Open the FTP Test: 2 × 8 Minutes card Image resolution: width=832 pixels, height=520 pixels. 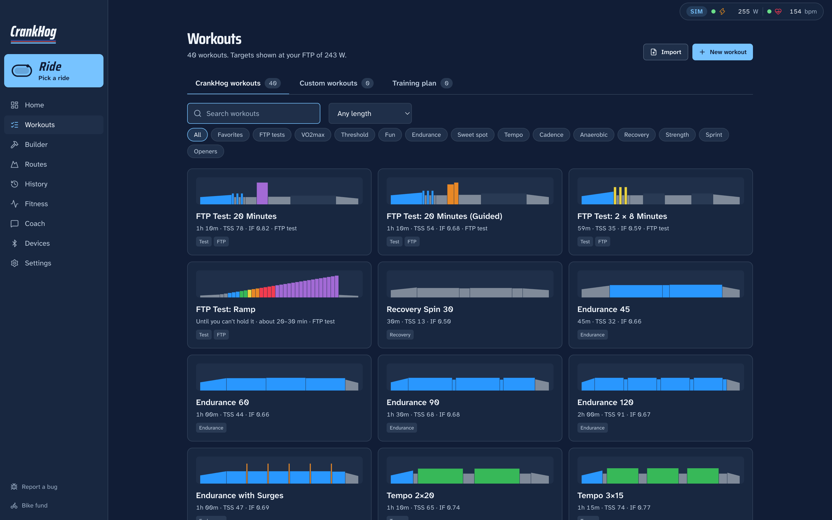coord(660,212)
